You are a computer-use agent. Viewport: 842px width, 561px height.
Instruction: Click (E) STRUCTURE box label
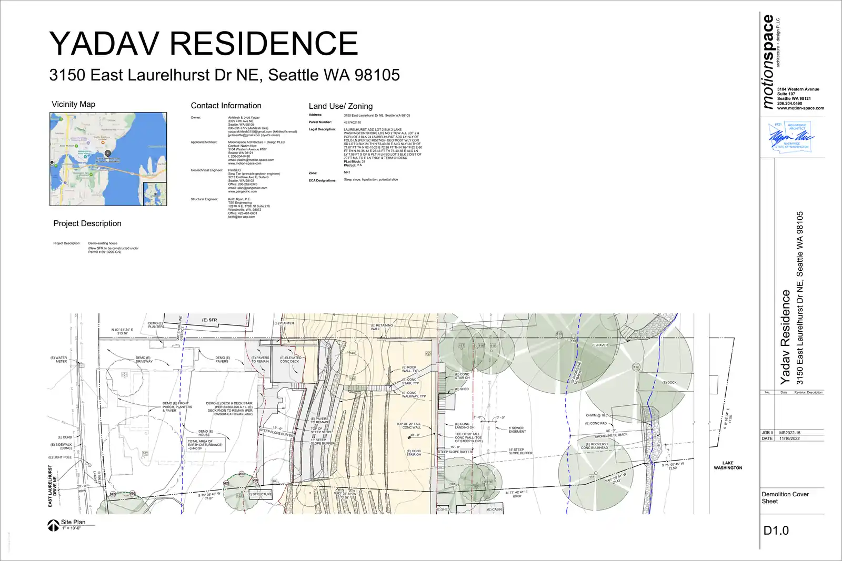coord(260,494)
